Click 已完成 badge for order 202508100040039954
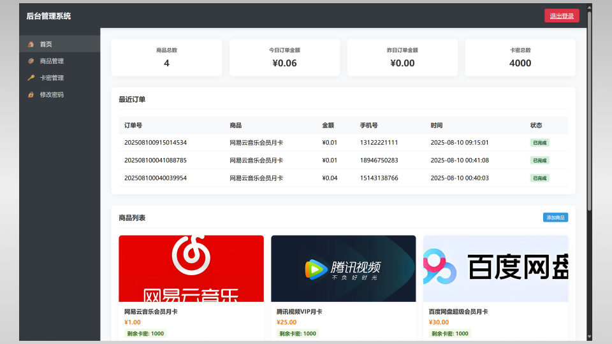The image size is (612, 344). pyautogui.click(x=539, y=178)
